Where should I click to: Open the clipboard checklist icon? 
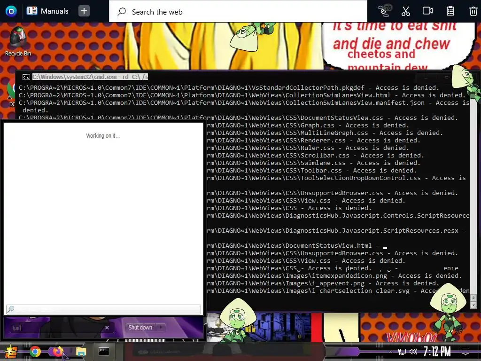(450, 11)
